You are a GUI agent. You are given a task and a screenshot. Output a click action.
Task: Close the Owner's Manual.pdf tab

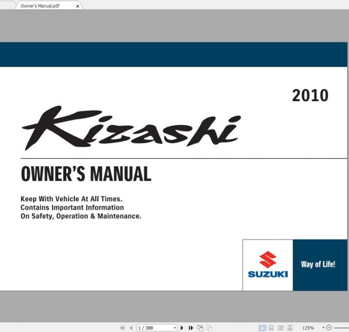click(x=77, y=6)
